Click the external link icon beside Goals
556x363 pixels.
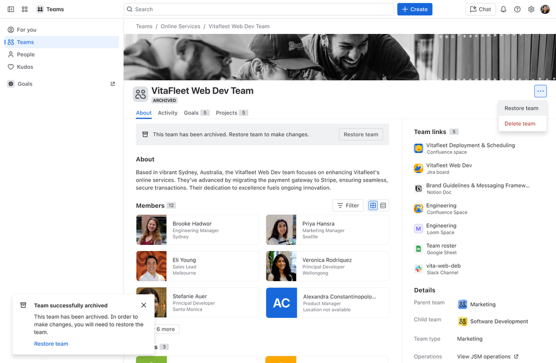tap(113, 84)
